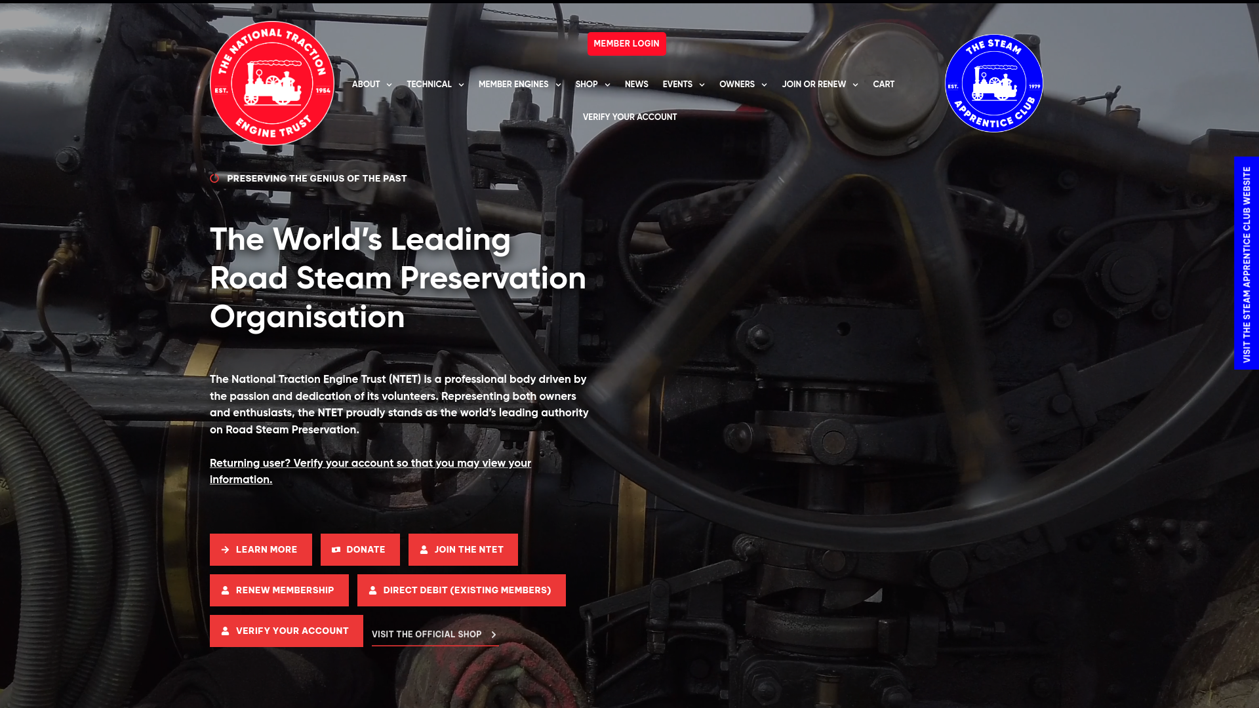Image resolution: width=1259 pixels, height=708 pixels.
Task: Click arrow icon on Learn More button
Action: point(225,550)
